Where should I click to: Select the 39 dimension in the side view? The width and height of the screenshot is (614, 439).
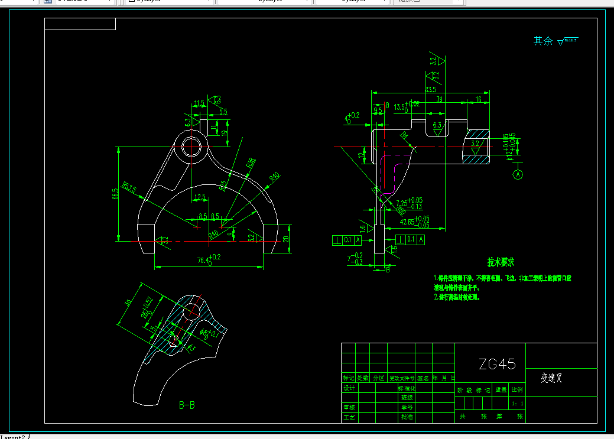click(439, 99)
